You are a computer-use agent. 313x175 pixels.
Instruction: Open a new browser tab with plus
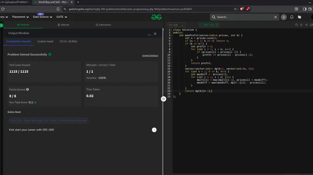(78, 2)
